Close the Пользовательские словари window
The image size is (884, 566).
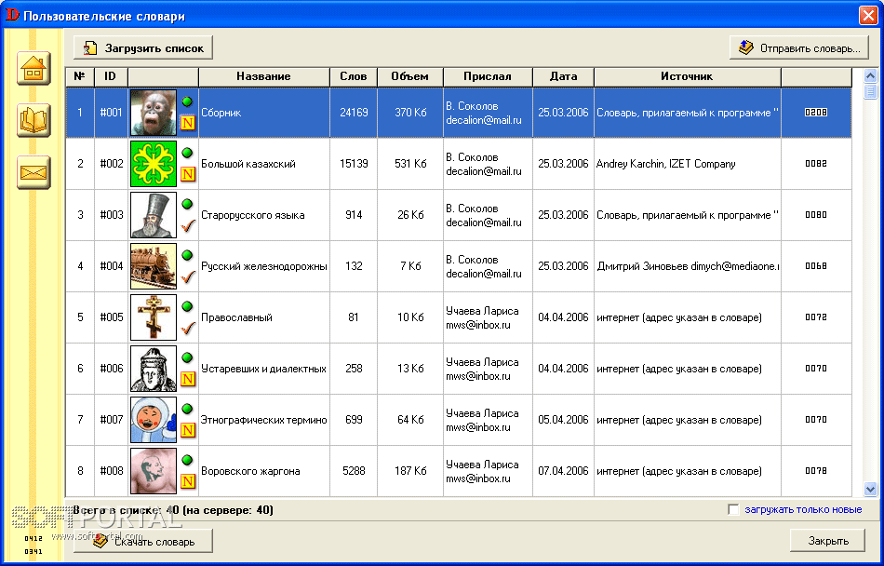(869, 15)
